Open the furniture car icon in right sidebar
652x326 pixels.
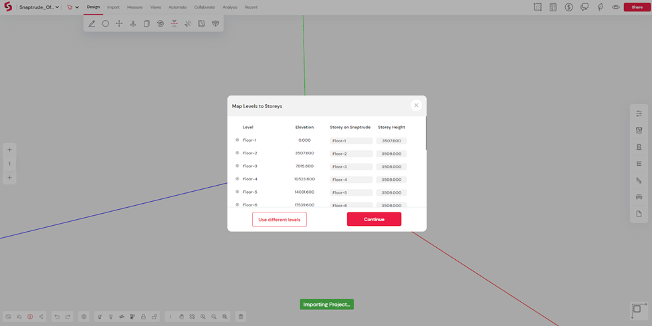pyautogui.click(x=639, y=197)
